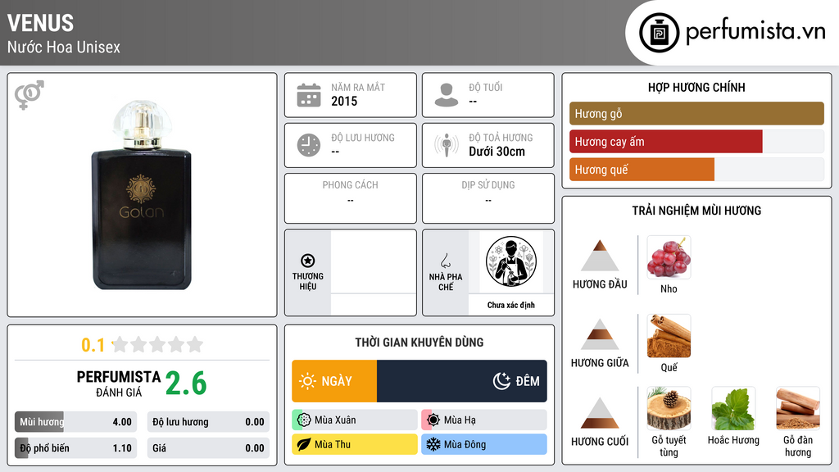Click the perfumista.vn site name text

click(755, 32)
